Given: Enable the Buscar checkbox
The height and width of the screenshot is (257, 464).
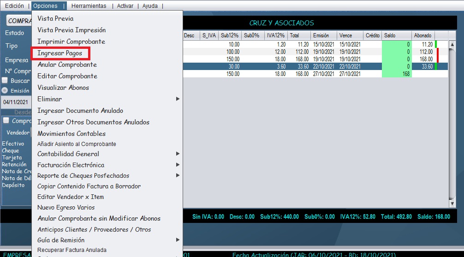Looking at the screenshot, I should [5, 81].
